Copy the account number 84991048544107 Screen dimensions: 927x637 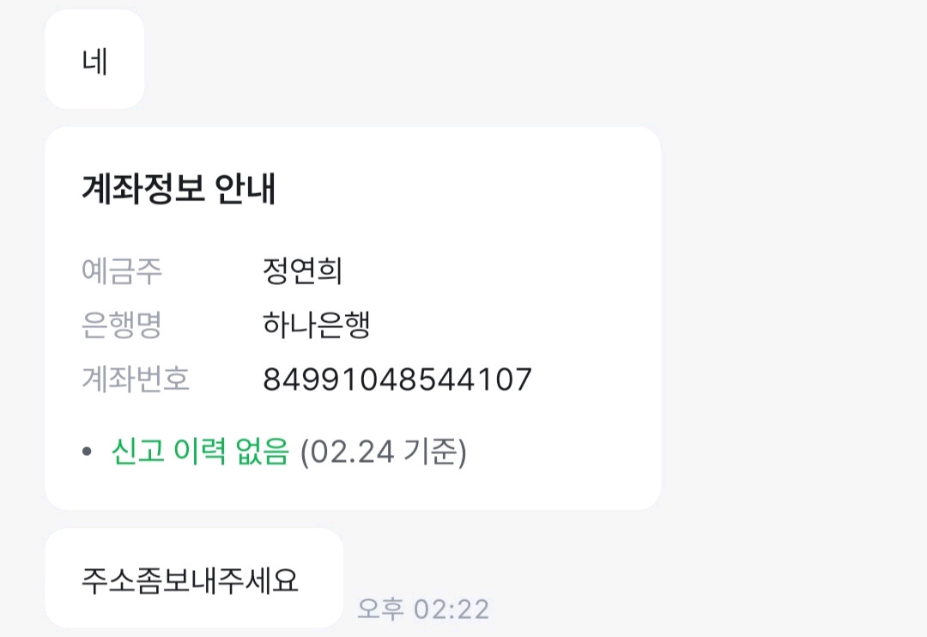point(395,378)
